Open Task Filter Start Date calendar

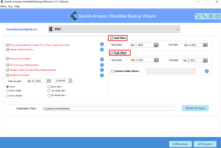pyautogui.click(x=157, y=60)
